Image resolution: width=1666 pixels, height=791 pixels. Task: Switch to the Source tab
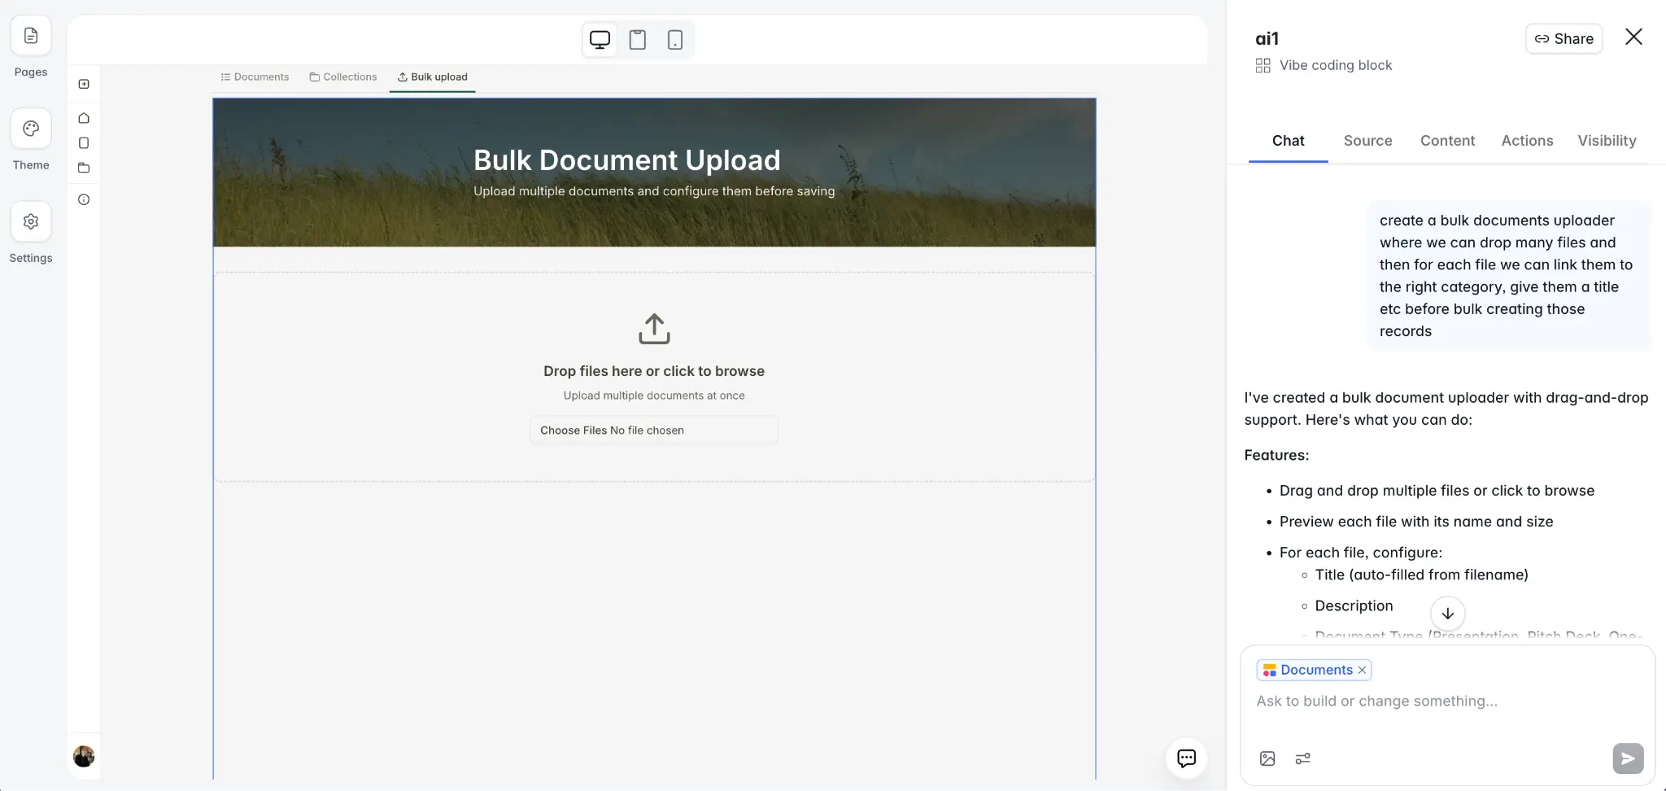(x=1367, y=141)
